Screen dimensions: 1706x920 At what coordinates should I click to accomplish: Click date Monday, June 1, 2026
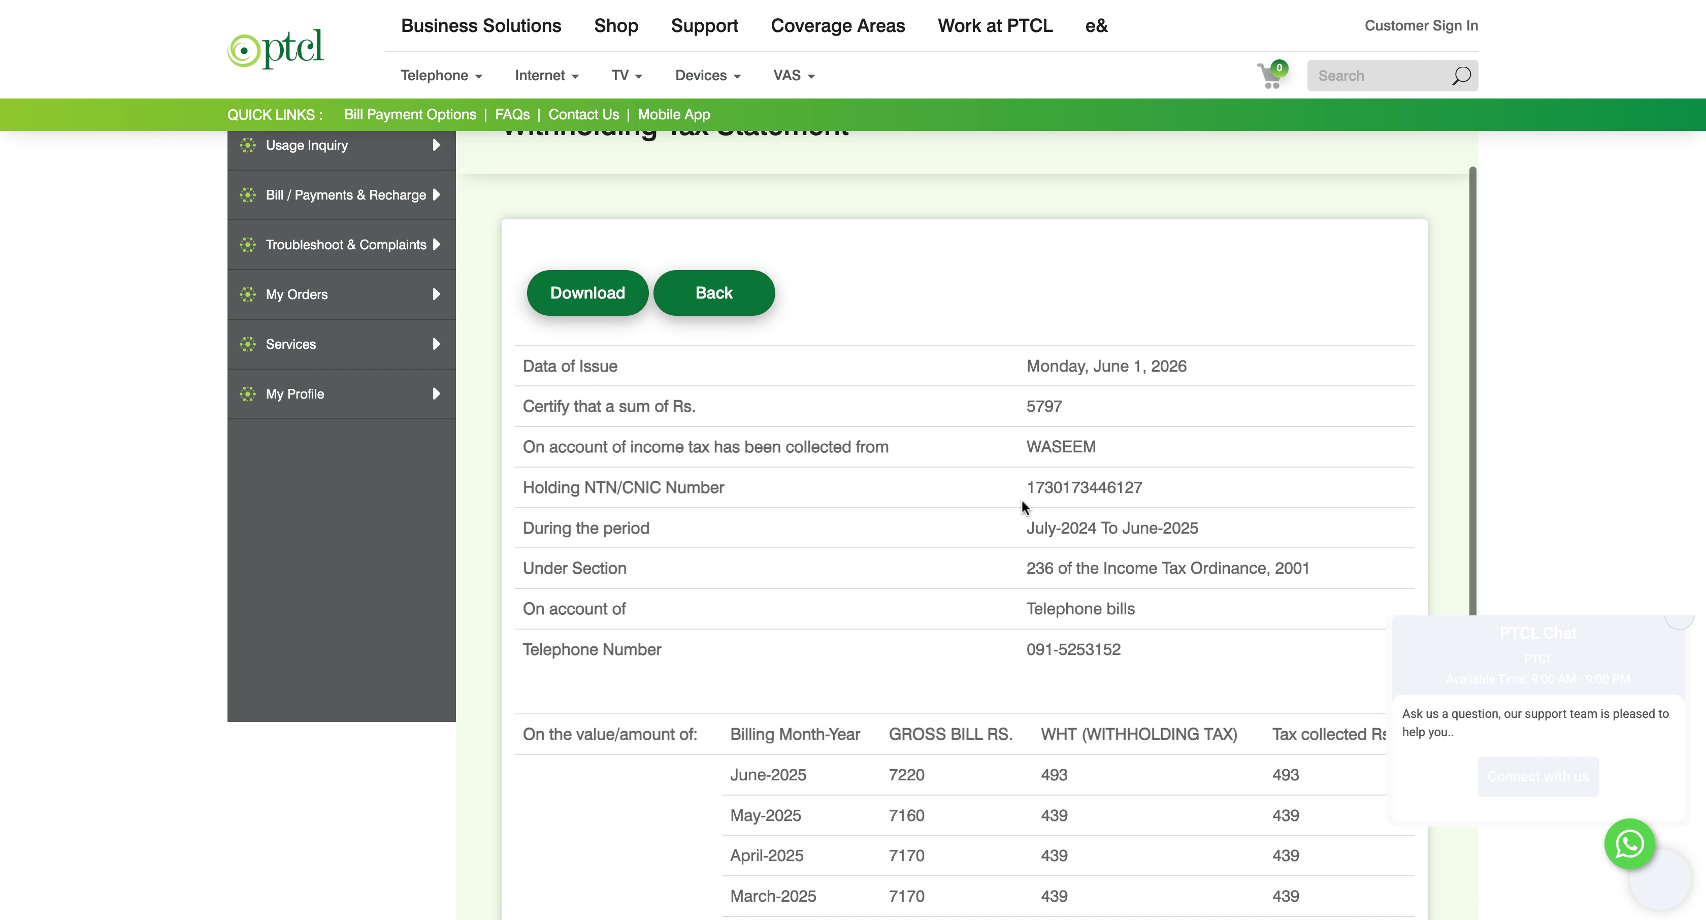(x=1106, y=366)
